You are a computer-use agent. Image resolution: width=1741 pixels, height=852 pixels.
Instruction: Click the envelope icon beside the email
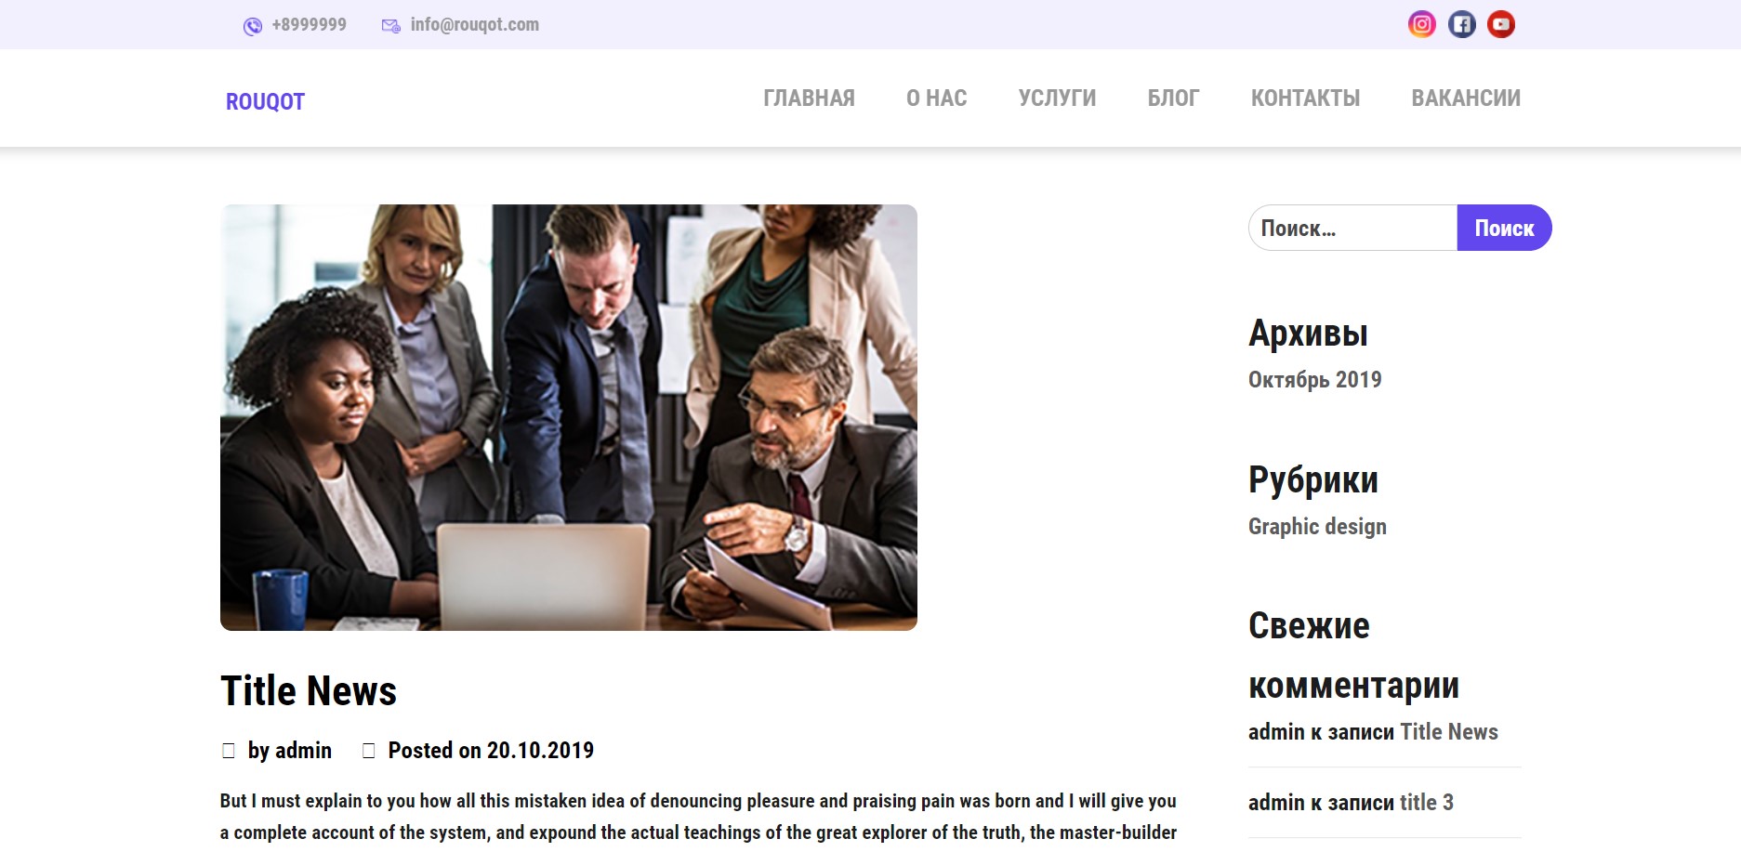(x=391, y=26)
